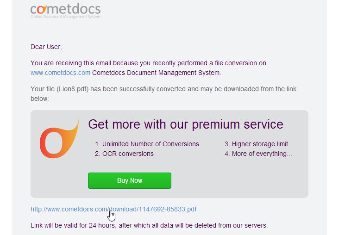Click the orange 'o' in the cometdocs logo
Viewport: 345px width, 235px height.
click(42, 9)
